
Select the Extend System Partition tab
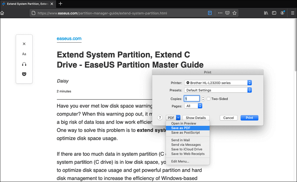(x=28, y=4)
